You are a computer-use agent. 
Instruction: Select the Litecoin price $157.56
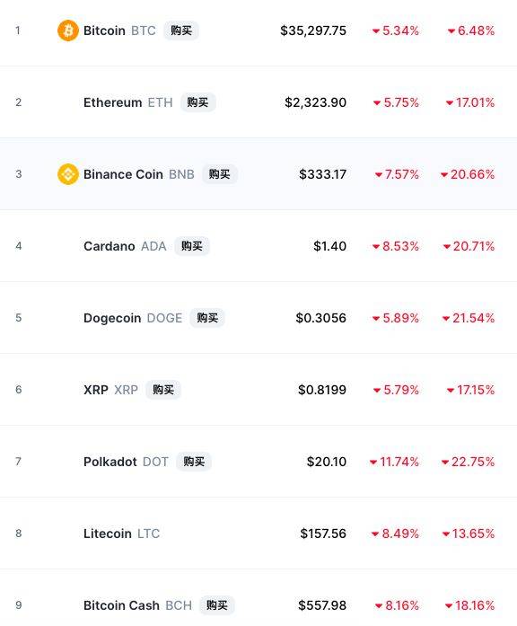click(323, 533)
